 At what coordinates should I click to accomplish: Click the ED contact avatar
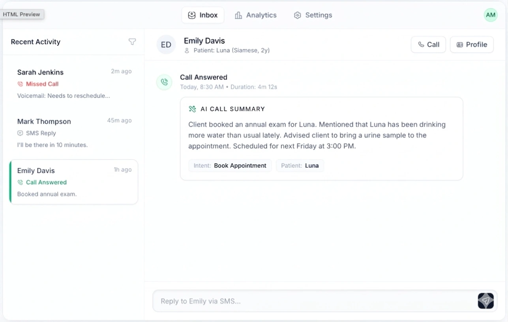pos(166,45)
